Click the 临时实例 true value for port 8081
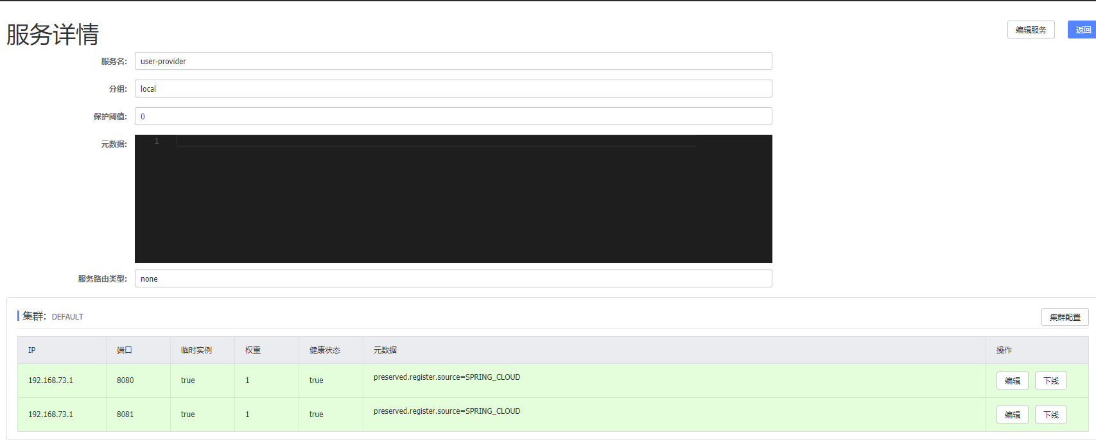This screenshot has width=1096, height=444. point(187,414)
